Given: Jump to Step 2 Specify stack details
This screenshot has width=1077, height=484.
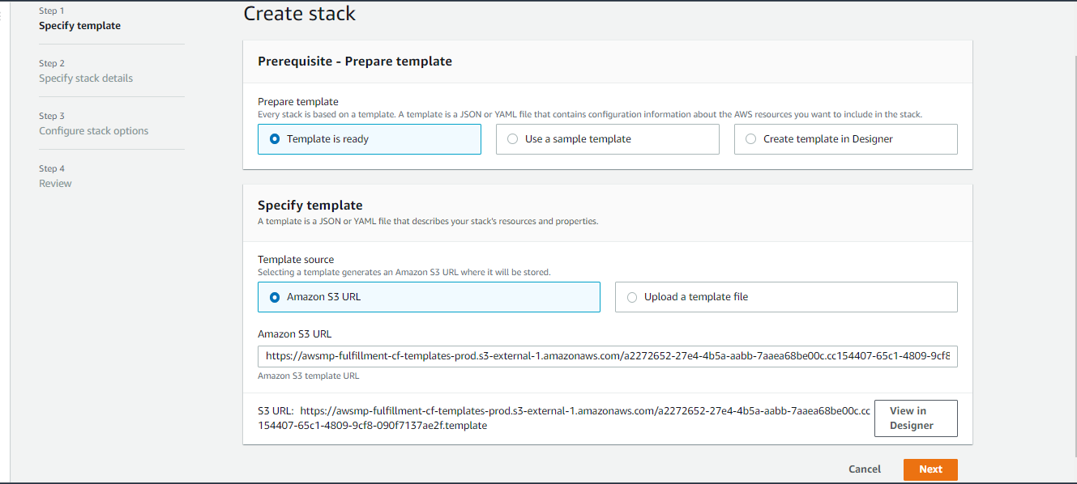Looking at the screenshot, I should tap(86, 79).
